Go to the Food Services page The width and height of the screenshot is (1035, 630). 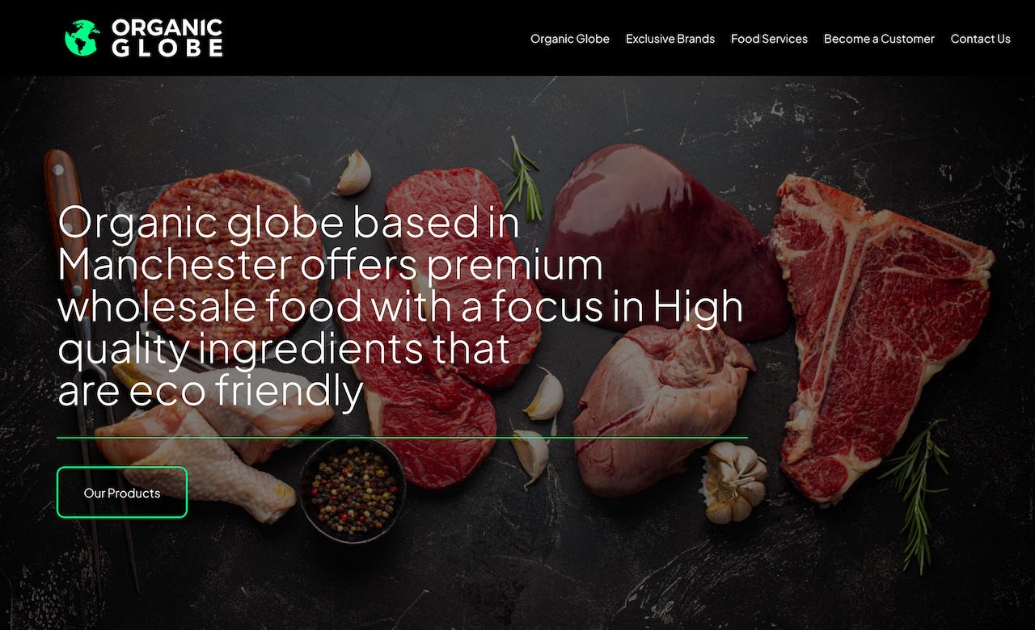769,39
